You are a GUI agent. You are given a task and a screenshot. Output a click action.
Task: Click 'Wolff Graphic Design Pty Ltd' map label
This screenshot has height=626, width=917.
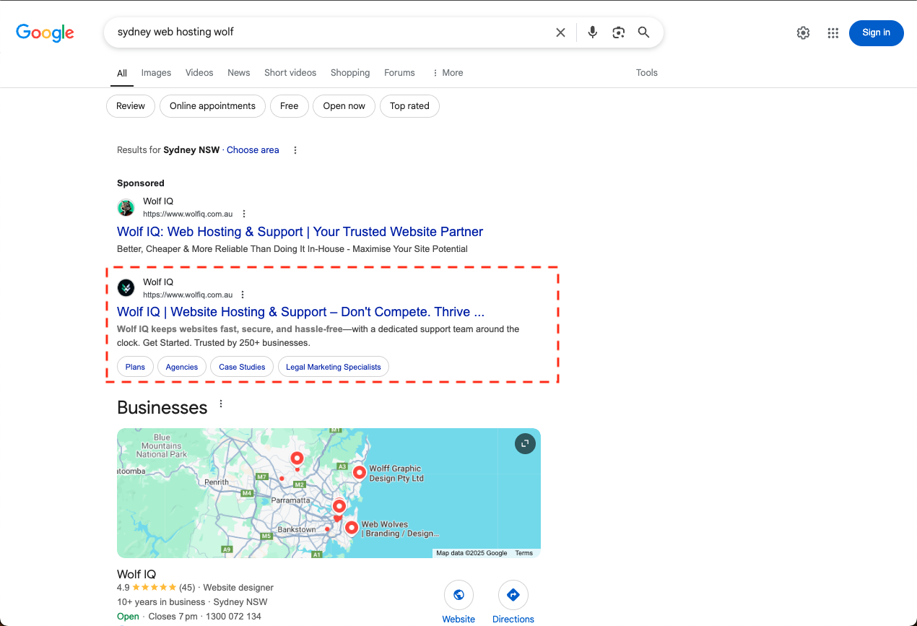[x=396, y=474]
